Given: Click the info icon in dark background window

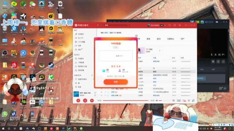Looking at the screenshot, I should click(218, 62).
